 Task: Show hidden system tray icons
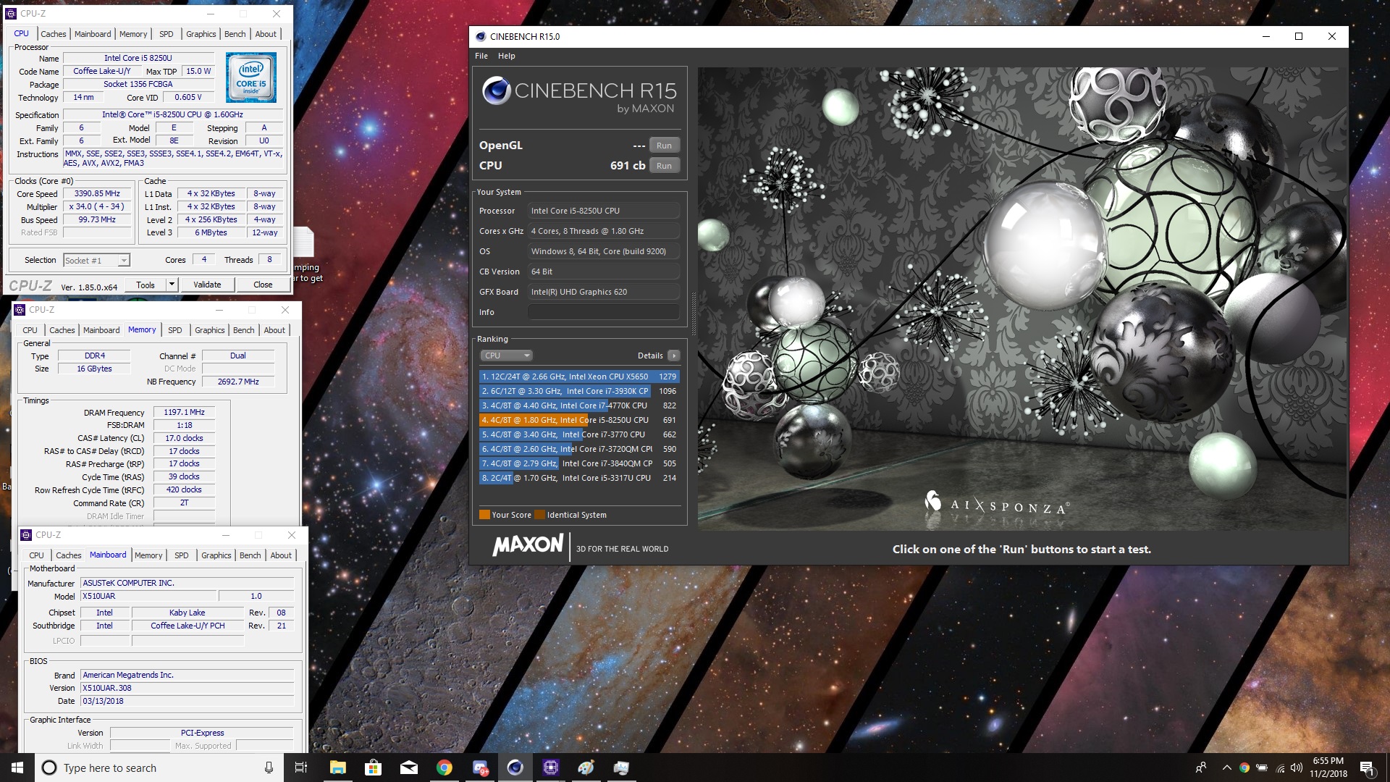[x=1226, y=768]
